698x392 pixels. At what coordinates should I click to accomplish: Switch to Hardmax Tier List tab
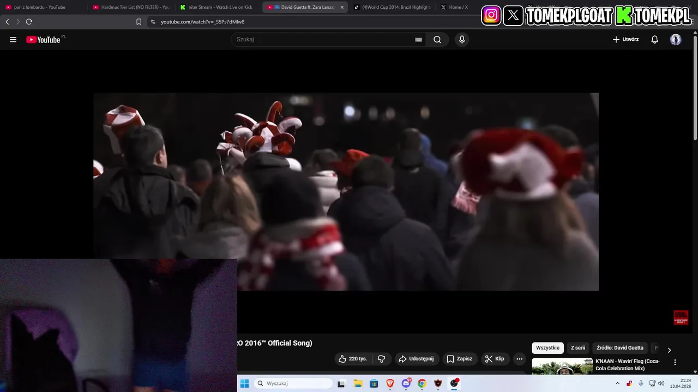coord(131,7)
